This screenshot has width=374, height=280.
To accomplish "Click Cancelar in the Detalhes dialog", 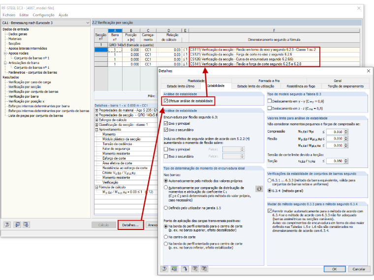I will click(x=358, y=269).
